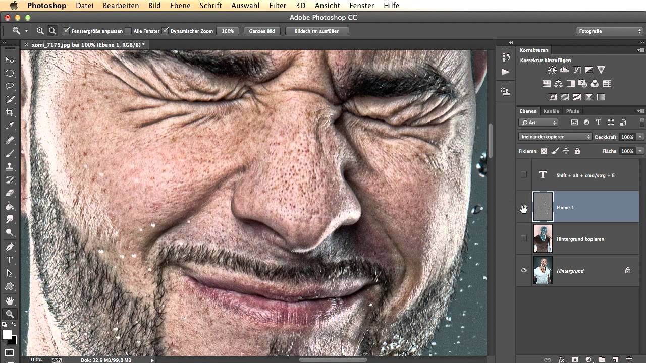Switch to the Pfade tab
Viewport: 646px width, 363px height.
[x=572, y=111]
